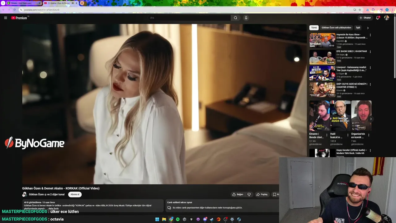Image resolution: width=396 pixels, height=223 pixels.
Task: Focus the Ara search field
Action: (189, 18)
